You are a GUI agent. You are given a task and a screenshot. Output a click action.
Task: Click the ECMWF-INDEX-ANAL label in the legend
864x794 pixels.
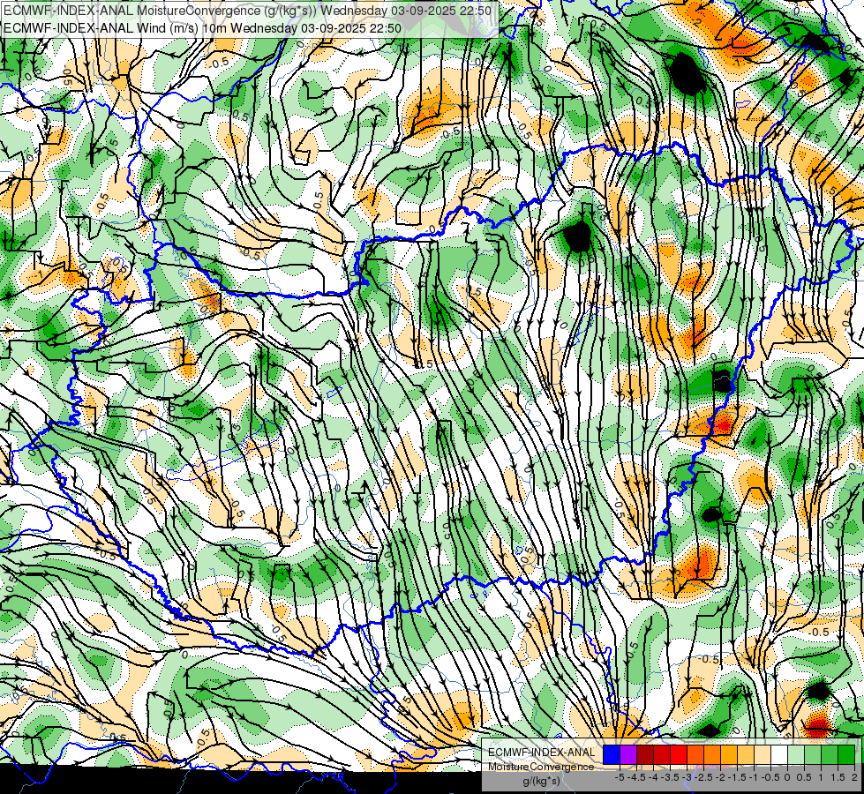click(542, 753)
